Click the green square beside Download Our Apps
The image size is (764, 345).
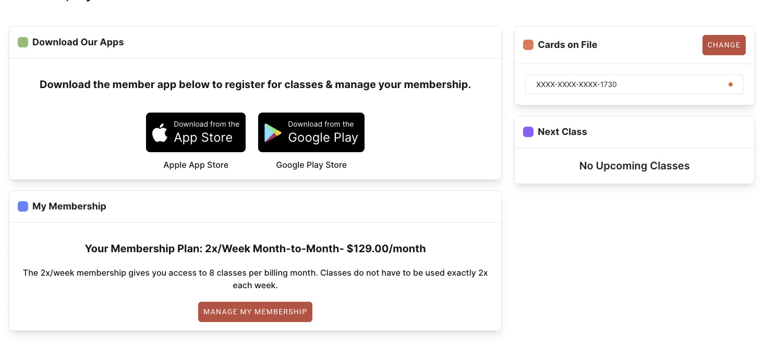[x=23, y=42]
